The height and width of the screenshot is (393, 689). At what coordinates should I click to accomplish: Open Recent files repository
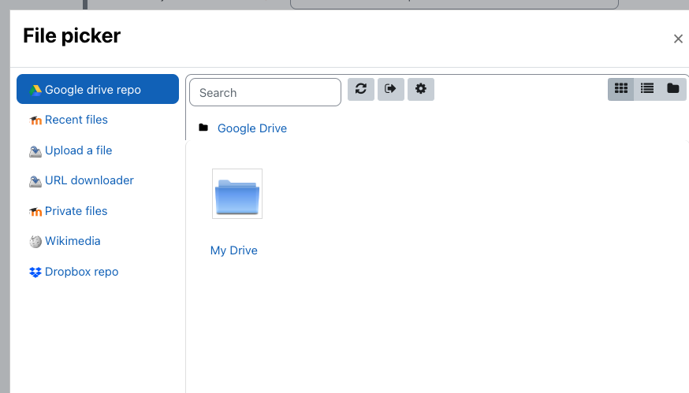76,120
